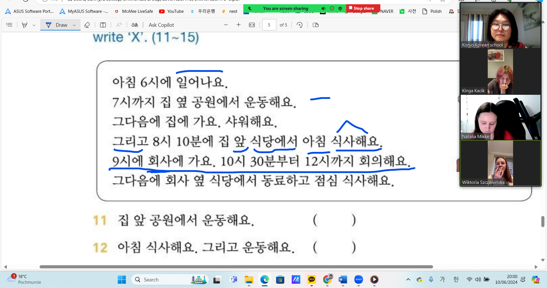Click the Stop share button
Viewport: 547px width, 288px height.
click(362, 8)
